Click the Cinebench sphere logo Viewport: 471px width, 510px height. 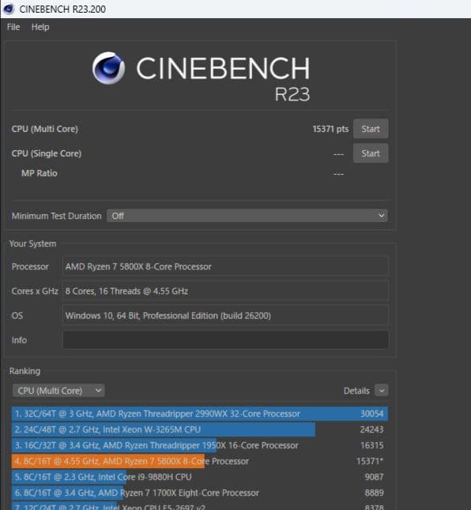108,68
